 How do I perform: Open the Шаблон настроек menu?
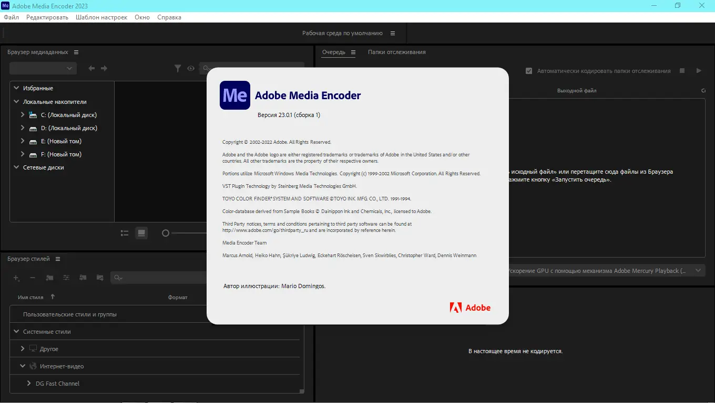click(x=101, y=17)
